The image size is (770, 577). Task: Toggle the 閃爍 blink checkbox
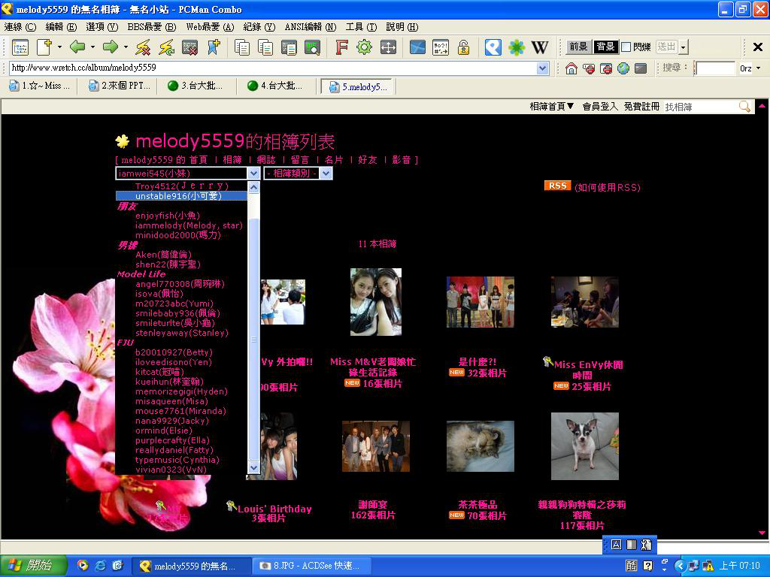626,47
